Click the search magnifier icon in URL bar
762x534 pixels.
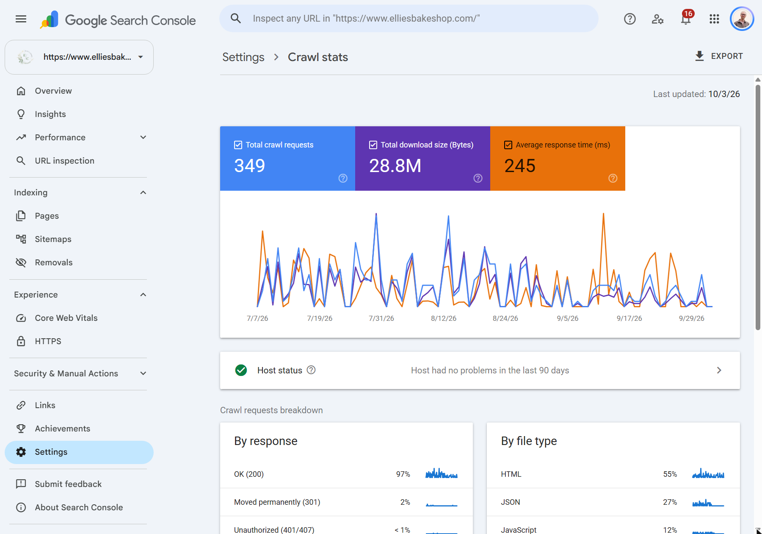pos(236,18)
